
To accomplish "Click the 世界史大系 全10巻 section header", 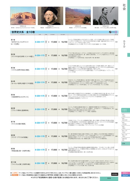I will point(23,32).
